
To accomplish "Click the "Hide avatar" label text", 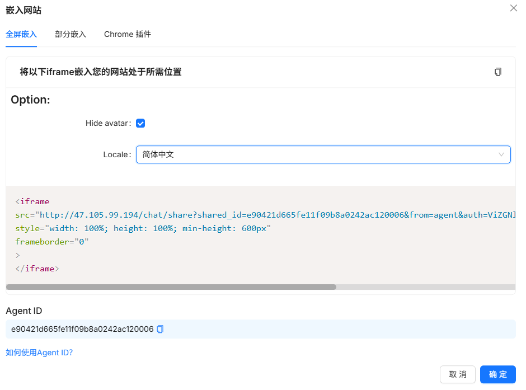I will 108,123.
